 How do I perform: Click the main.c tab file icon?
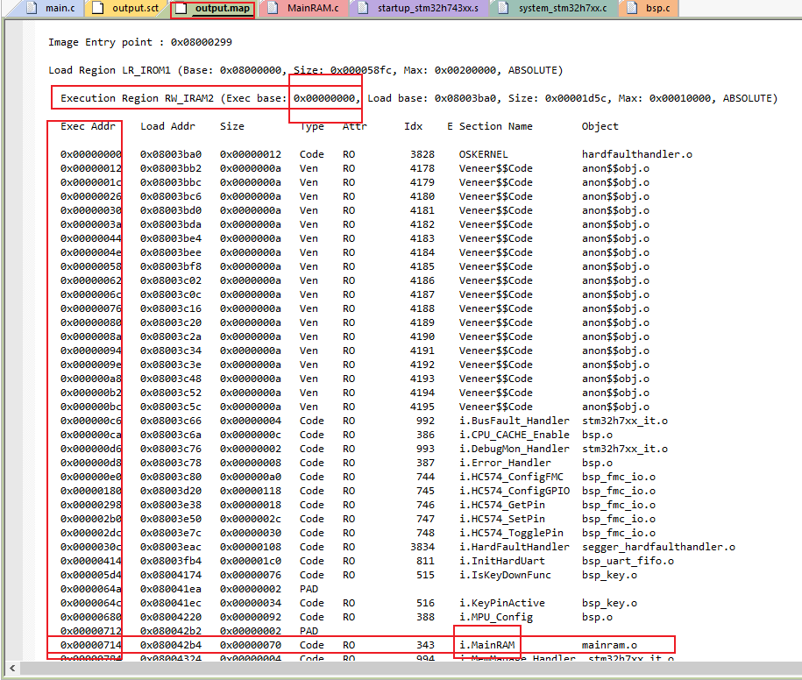pyautogui.click(x=32, y=9)
